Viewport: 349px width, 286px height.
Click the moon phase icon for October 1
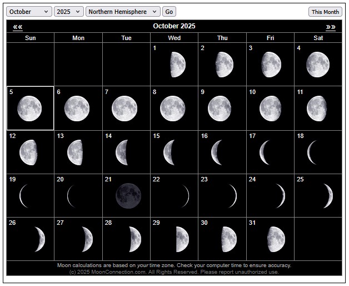(x=177, y=65)
